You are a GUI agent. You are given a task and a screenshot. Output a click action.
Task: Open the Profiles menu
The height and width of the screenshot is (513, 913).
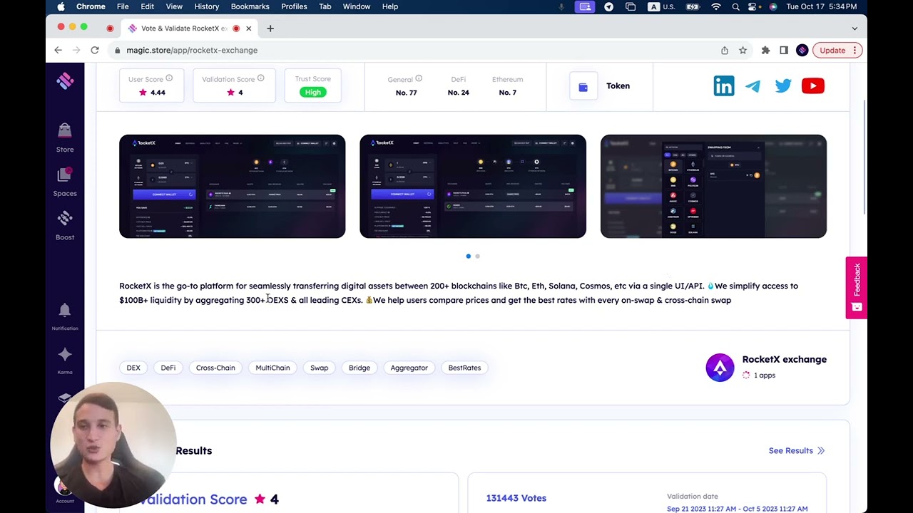pyautogui.click(x=294, y=6)
